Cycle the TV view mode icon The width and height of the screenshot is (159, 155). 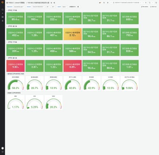(x=156, y=3)
